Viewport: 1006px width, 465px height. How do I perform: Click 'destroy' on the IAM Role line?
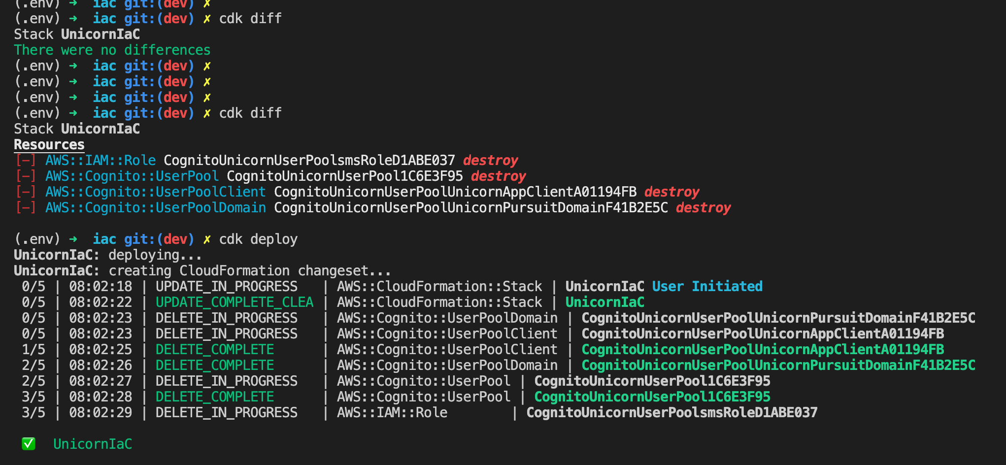(x=490, y=161)
